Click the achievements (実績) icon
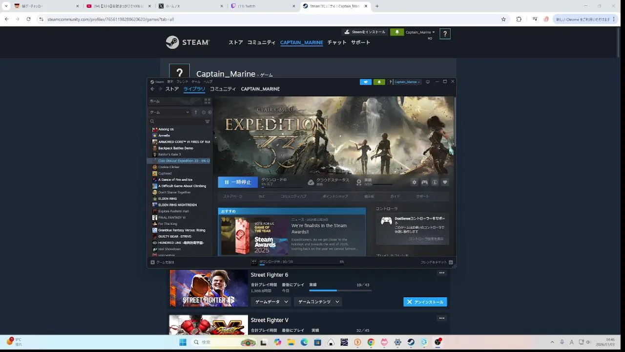The image size is (625, 352). click(x=359, y=182)
